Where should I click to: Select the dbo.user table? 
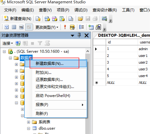pyautogui.click(x=47, y=128)
